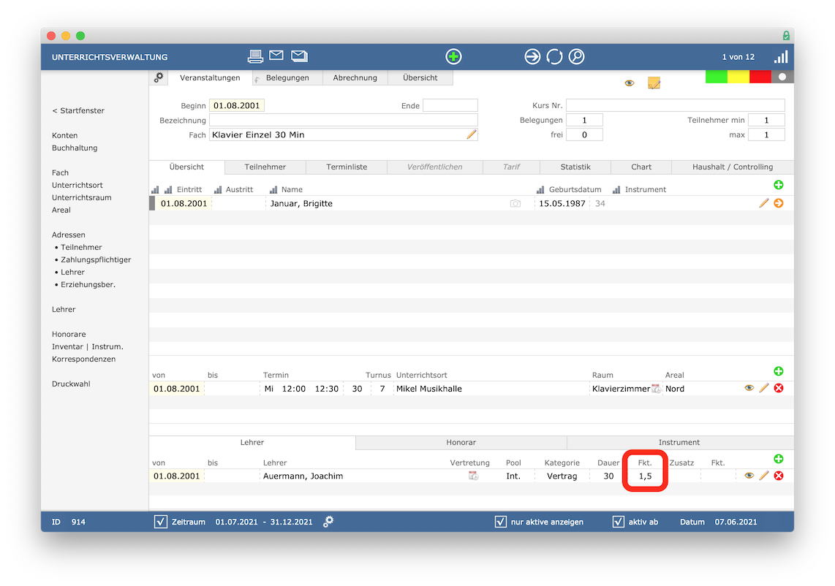Image resolution: width=835 pixels, height=586 pixels.
Task: Show Mikel Musikhalle appointment eye icon
Action: pyautogui.click(x=749, y=388)
